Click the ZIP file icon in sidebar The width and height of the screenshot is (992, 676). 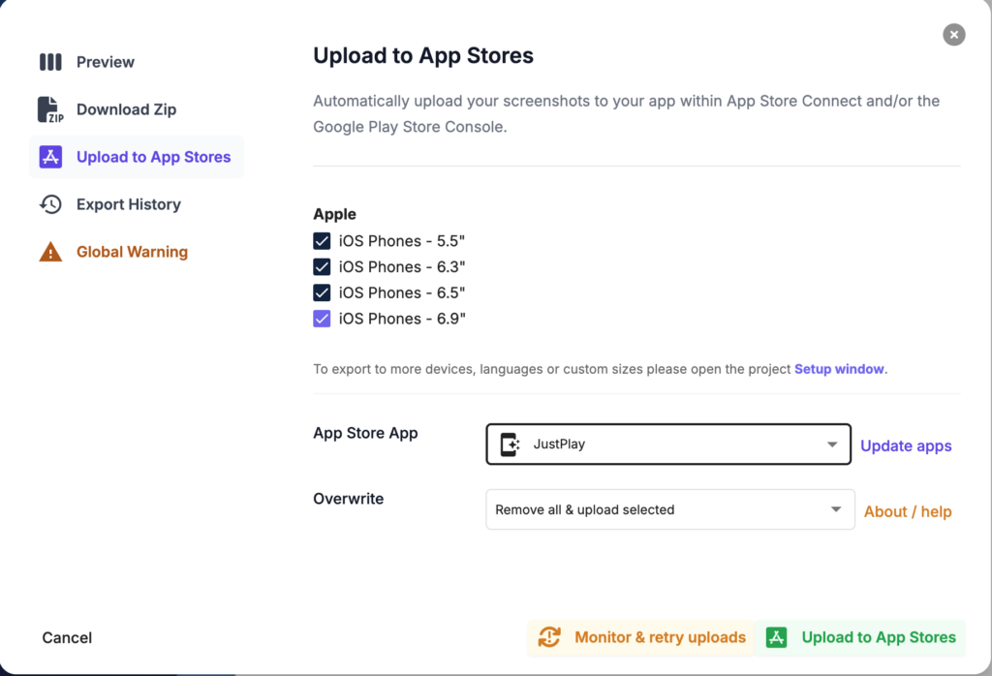pos(50,109)
